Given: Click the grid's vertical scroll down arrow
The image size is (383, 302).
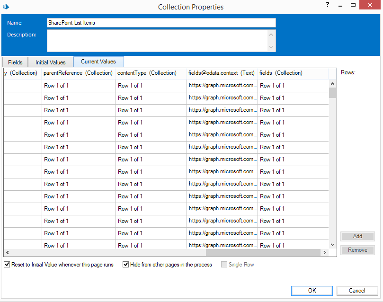Looking at the screenshot, I should 333,244.
